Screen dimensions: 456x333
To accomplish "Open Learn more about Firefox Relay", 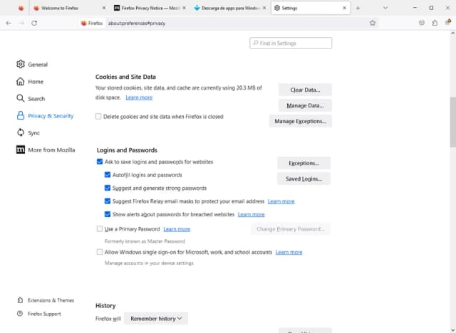I will (281, 201).
